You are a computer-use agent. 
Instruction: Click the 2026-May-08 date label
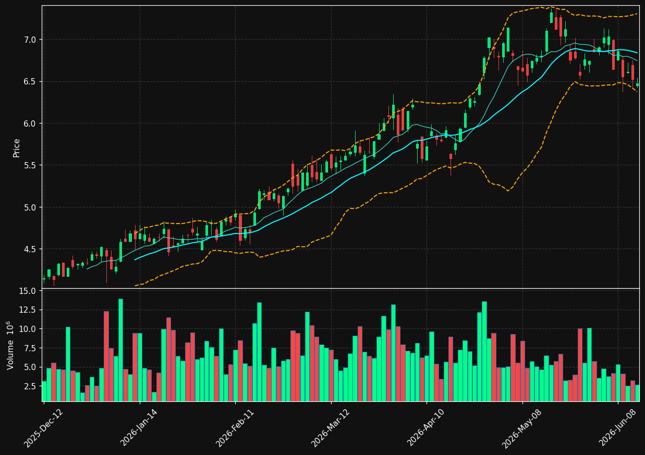click(x=521, y=428)
